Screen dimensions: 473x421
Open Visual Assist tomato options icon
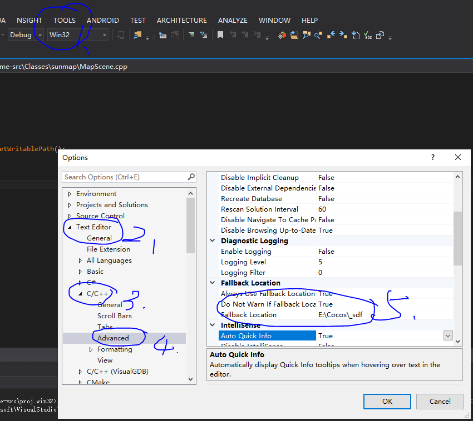(282, 35)
